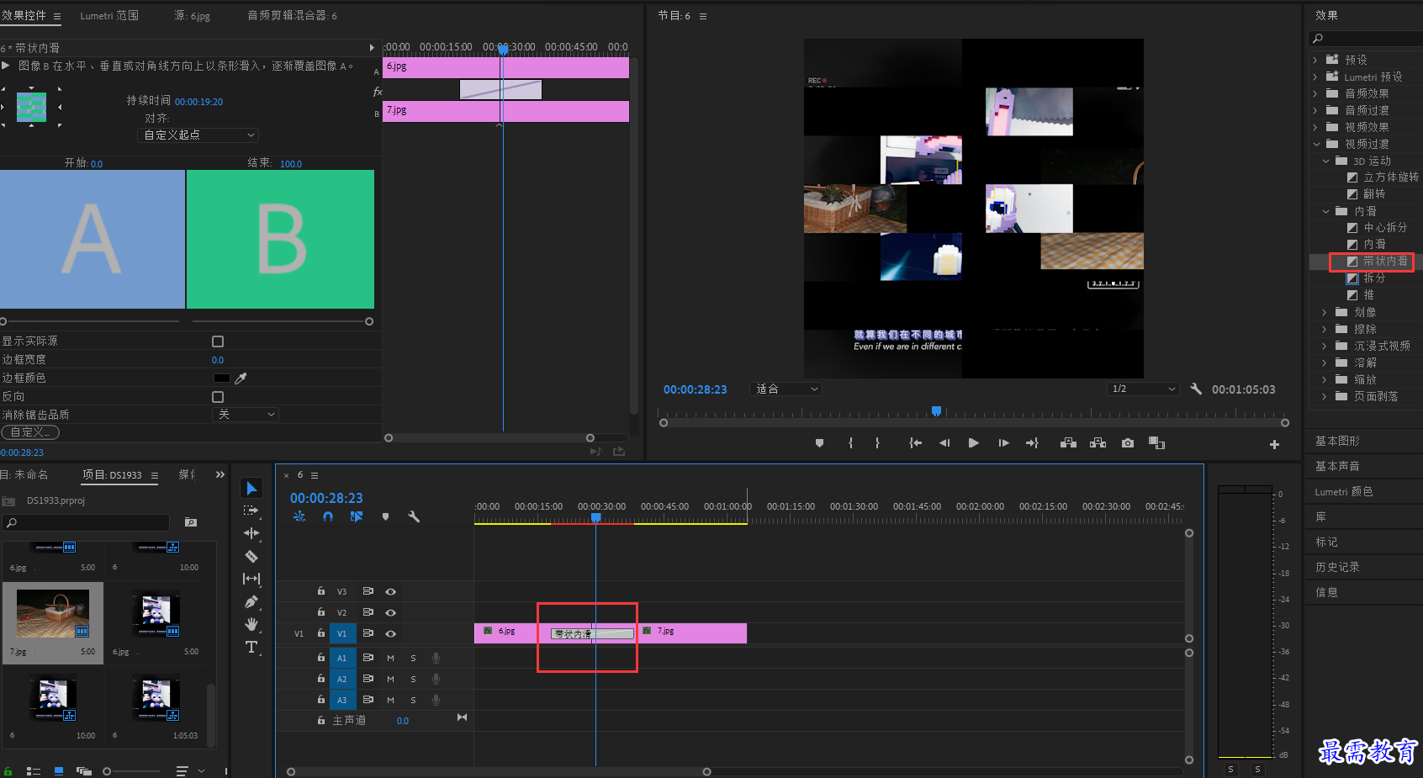
Task: Expand 划像 transitions folder
Action: (x=1325, y=312)
